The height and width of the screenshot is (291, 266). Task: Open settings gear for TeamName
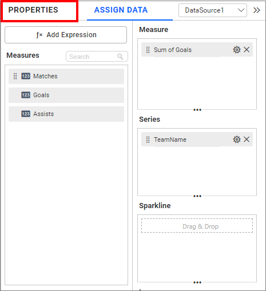point(237,139)
